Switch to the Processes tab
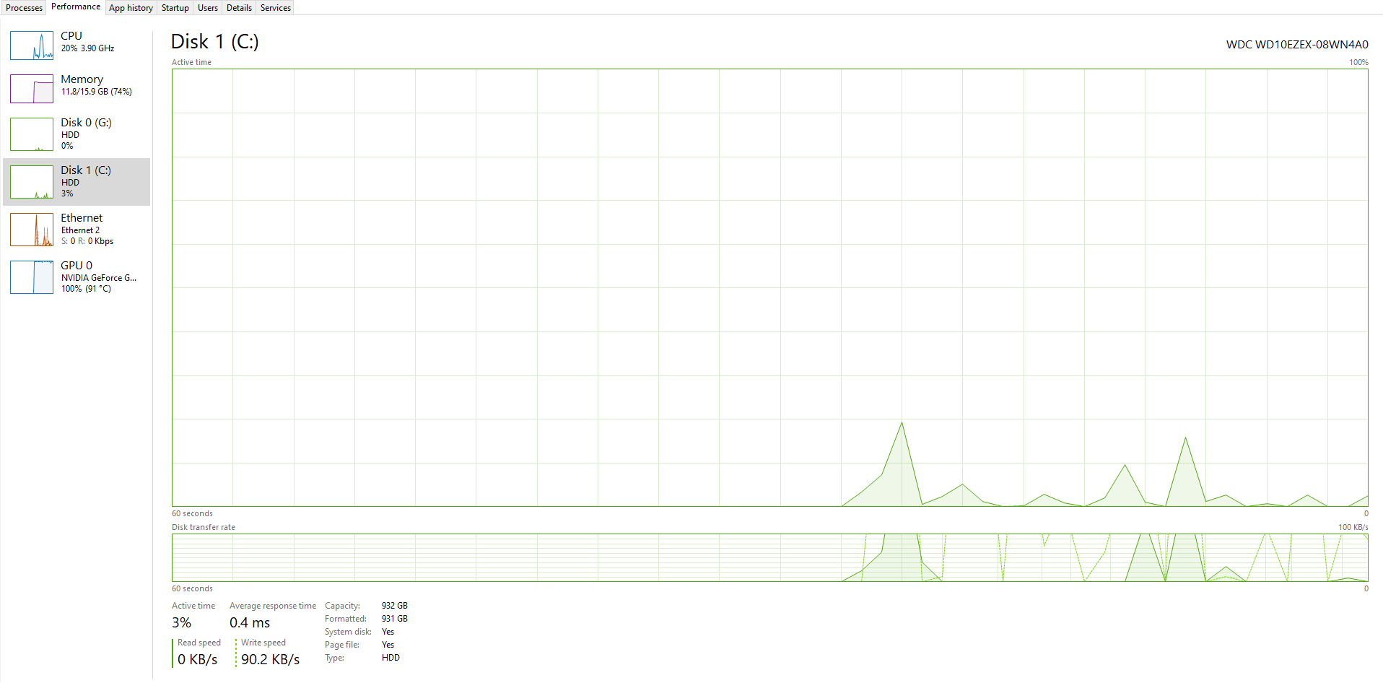Viewport: 1383px width, 683px height. tap(24, 8)
